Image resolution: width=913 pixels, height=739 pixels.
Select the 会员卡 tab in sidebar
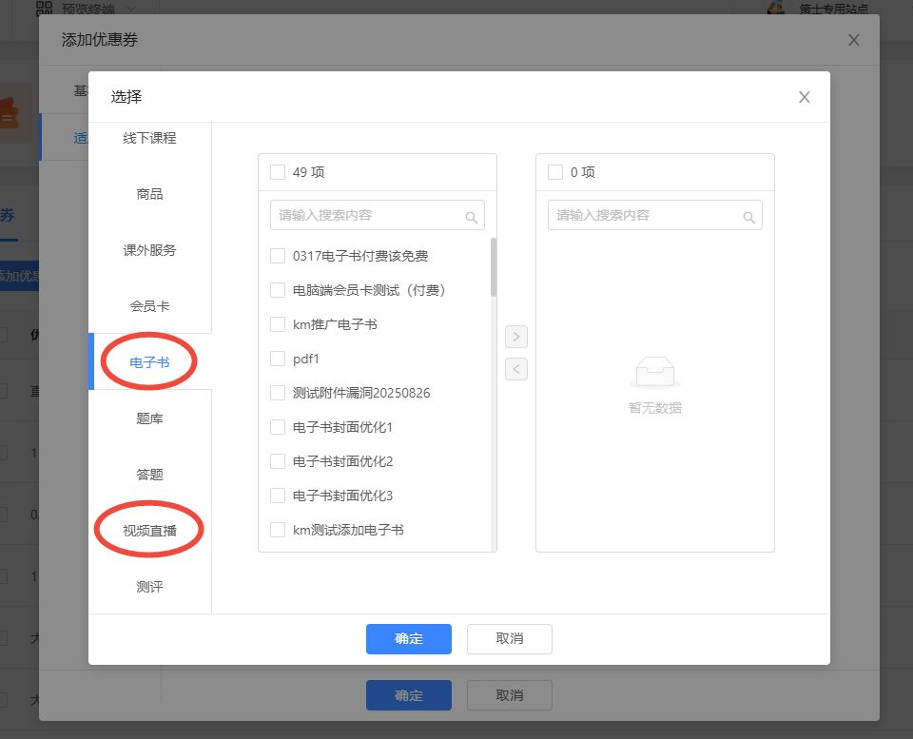pyautogui.click(x=149, y=306)
